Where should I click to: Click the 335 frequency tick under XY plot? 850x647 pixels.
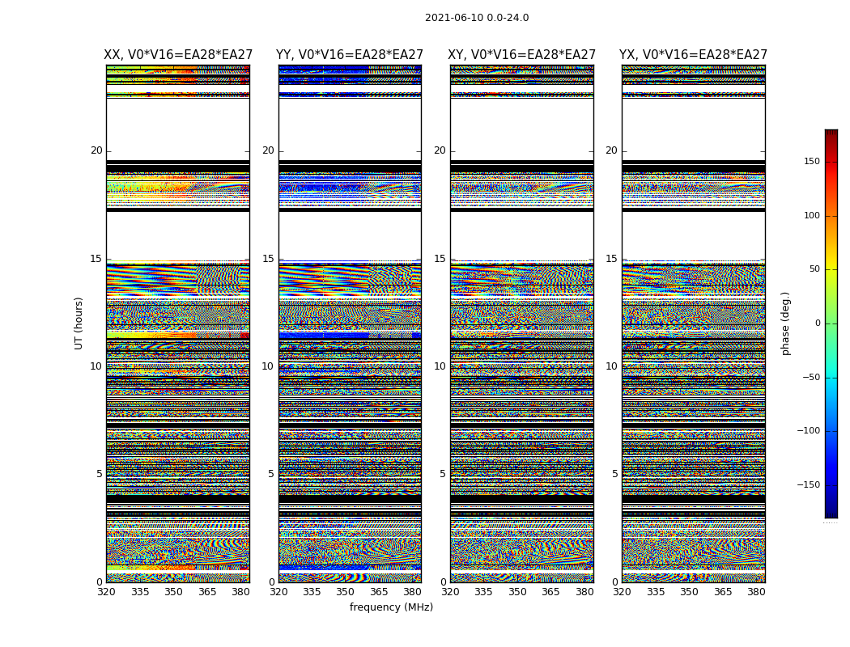point(483,592)
